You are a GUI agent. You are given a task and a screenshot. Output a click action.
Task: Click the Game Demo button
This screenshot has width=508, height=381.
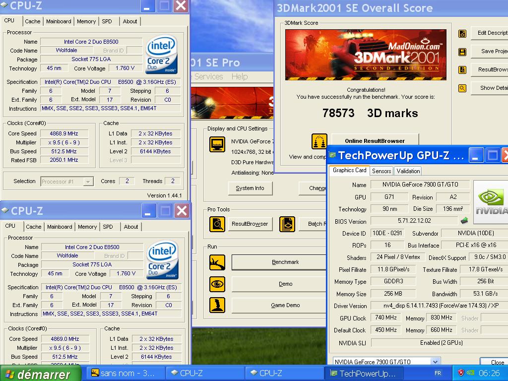279,305
